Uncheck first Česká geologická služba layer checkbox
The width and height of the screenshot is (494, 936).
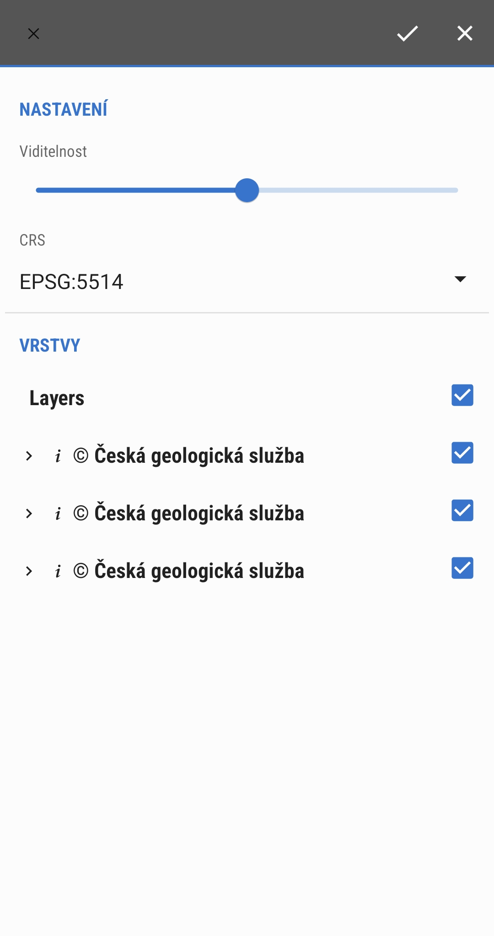coord(462,453)
